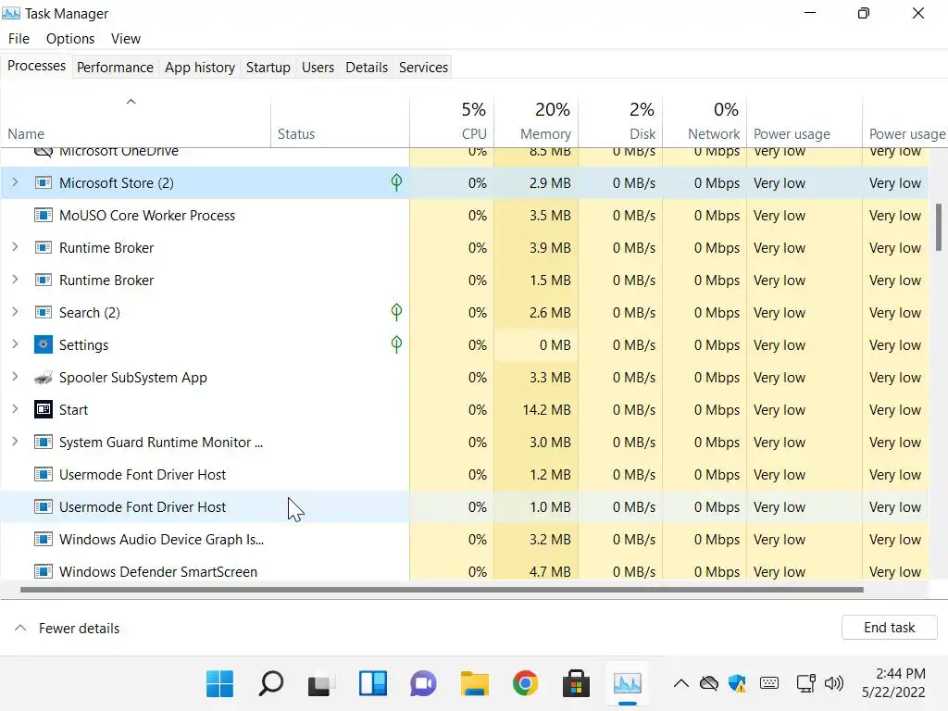
Task: Open the taskbar Search magnifier
Action: [271, 684]
